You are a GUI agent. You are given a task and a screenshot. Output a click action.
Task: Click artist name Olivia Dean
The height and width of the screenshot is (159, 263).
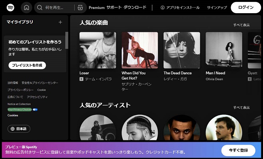(214, 79)
